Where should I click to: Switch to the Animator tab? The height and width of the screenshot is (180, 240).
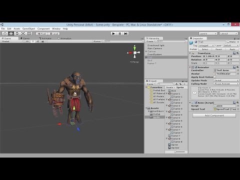pyautogui.click(x=45, y=38)
